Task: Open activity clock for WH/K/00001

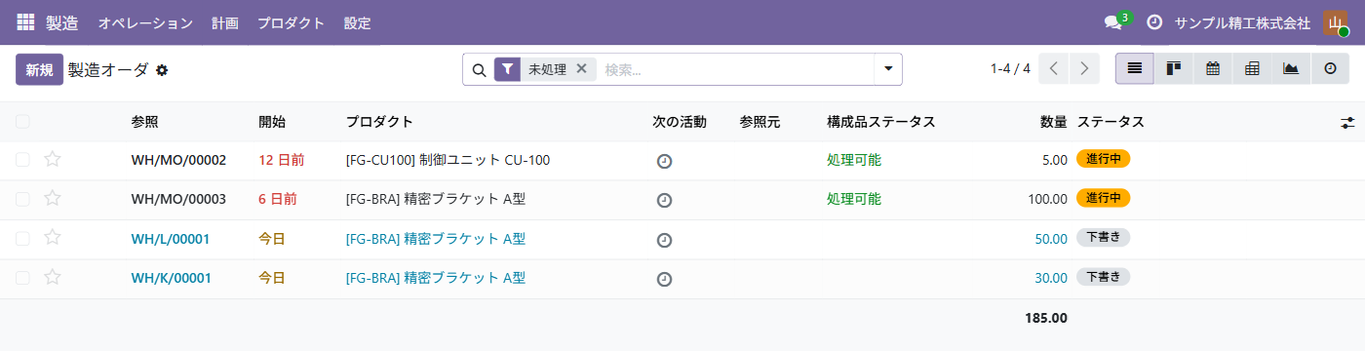Action: [x=664, y=279]
